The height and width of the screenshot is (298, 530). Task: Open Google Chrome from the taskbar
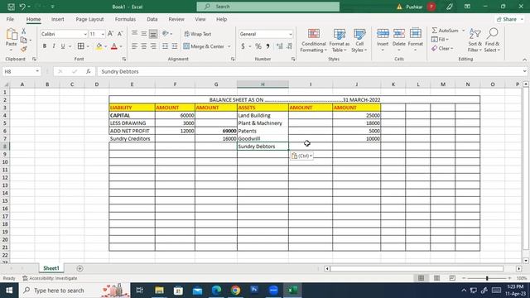pos(235,291)
